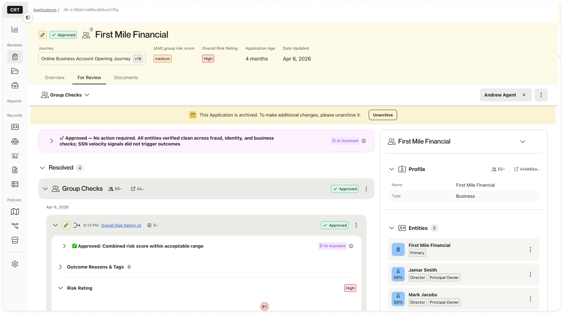Click info icon next to top AI Assistant
This screenshot has width=563, height=314.
364,141
